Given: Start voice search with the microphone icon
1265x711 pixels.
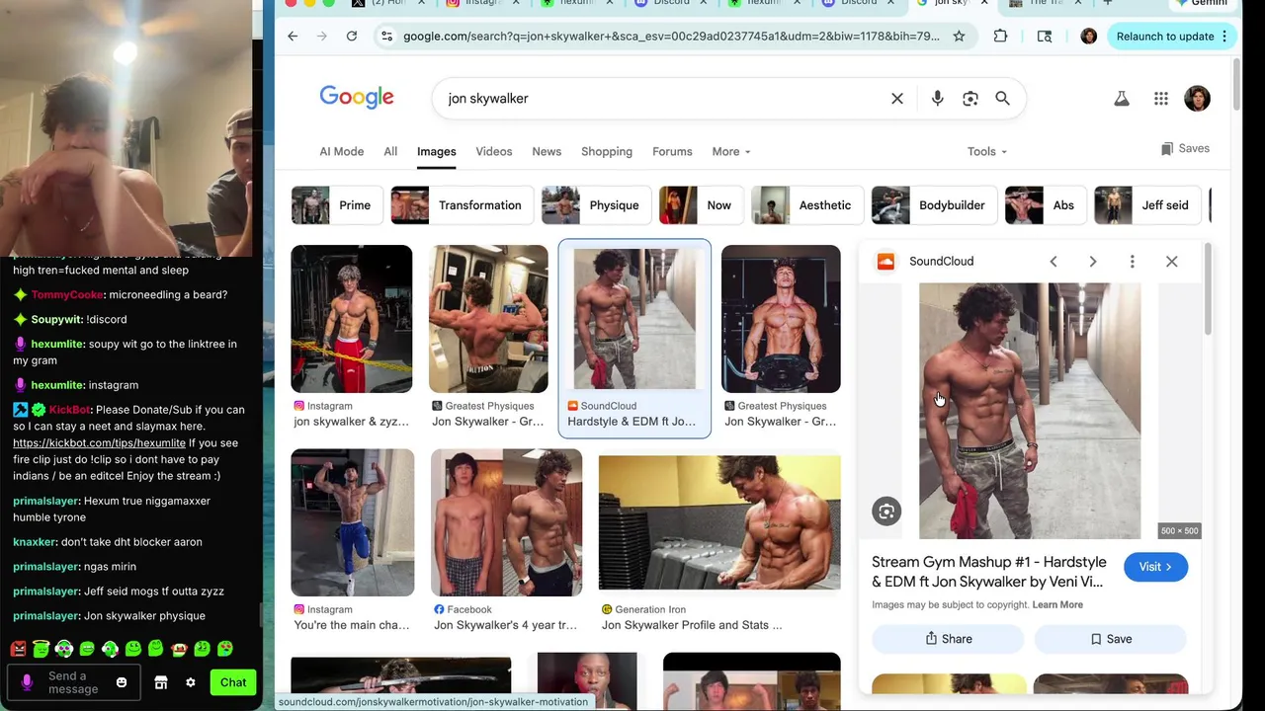Looking at the screenshot, I should pos(937,99).
